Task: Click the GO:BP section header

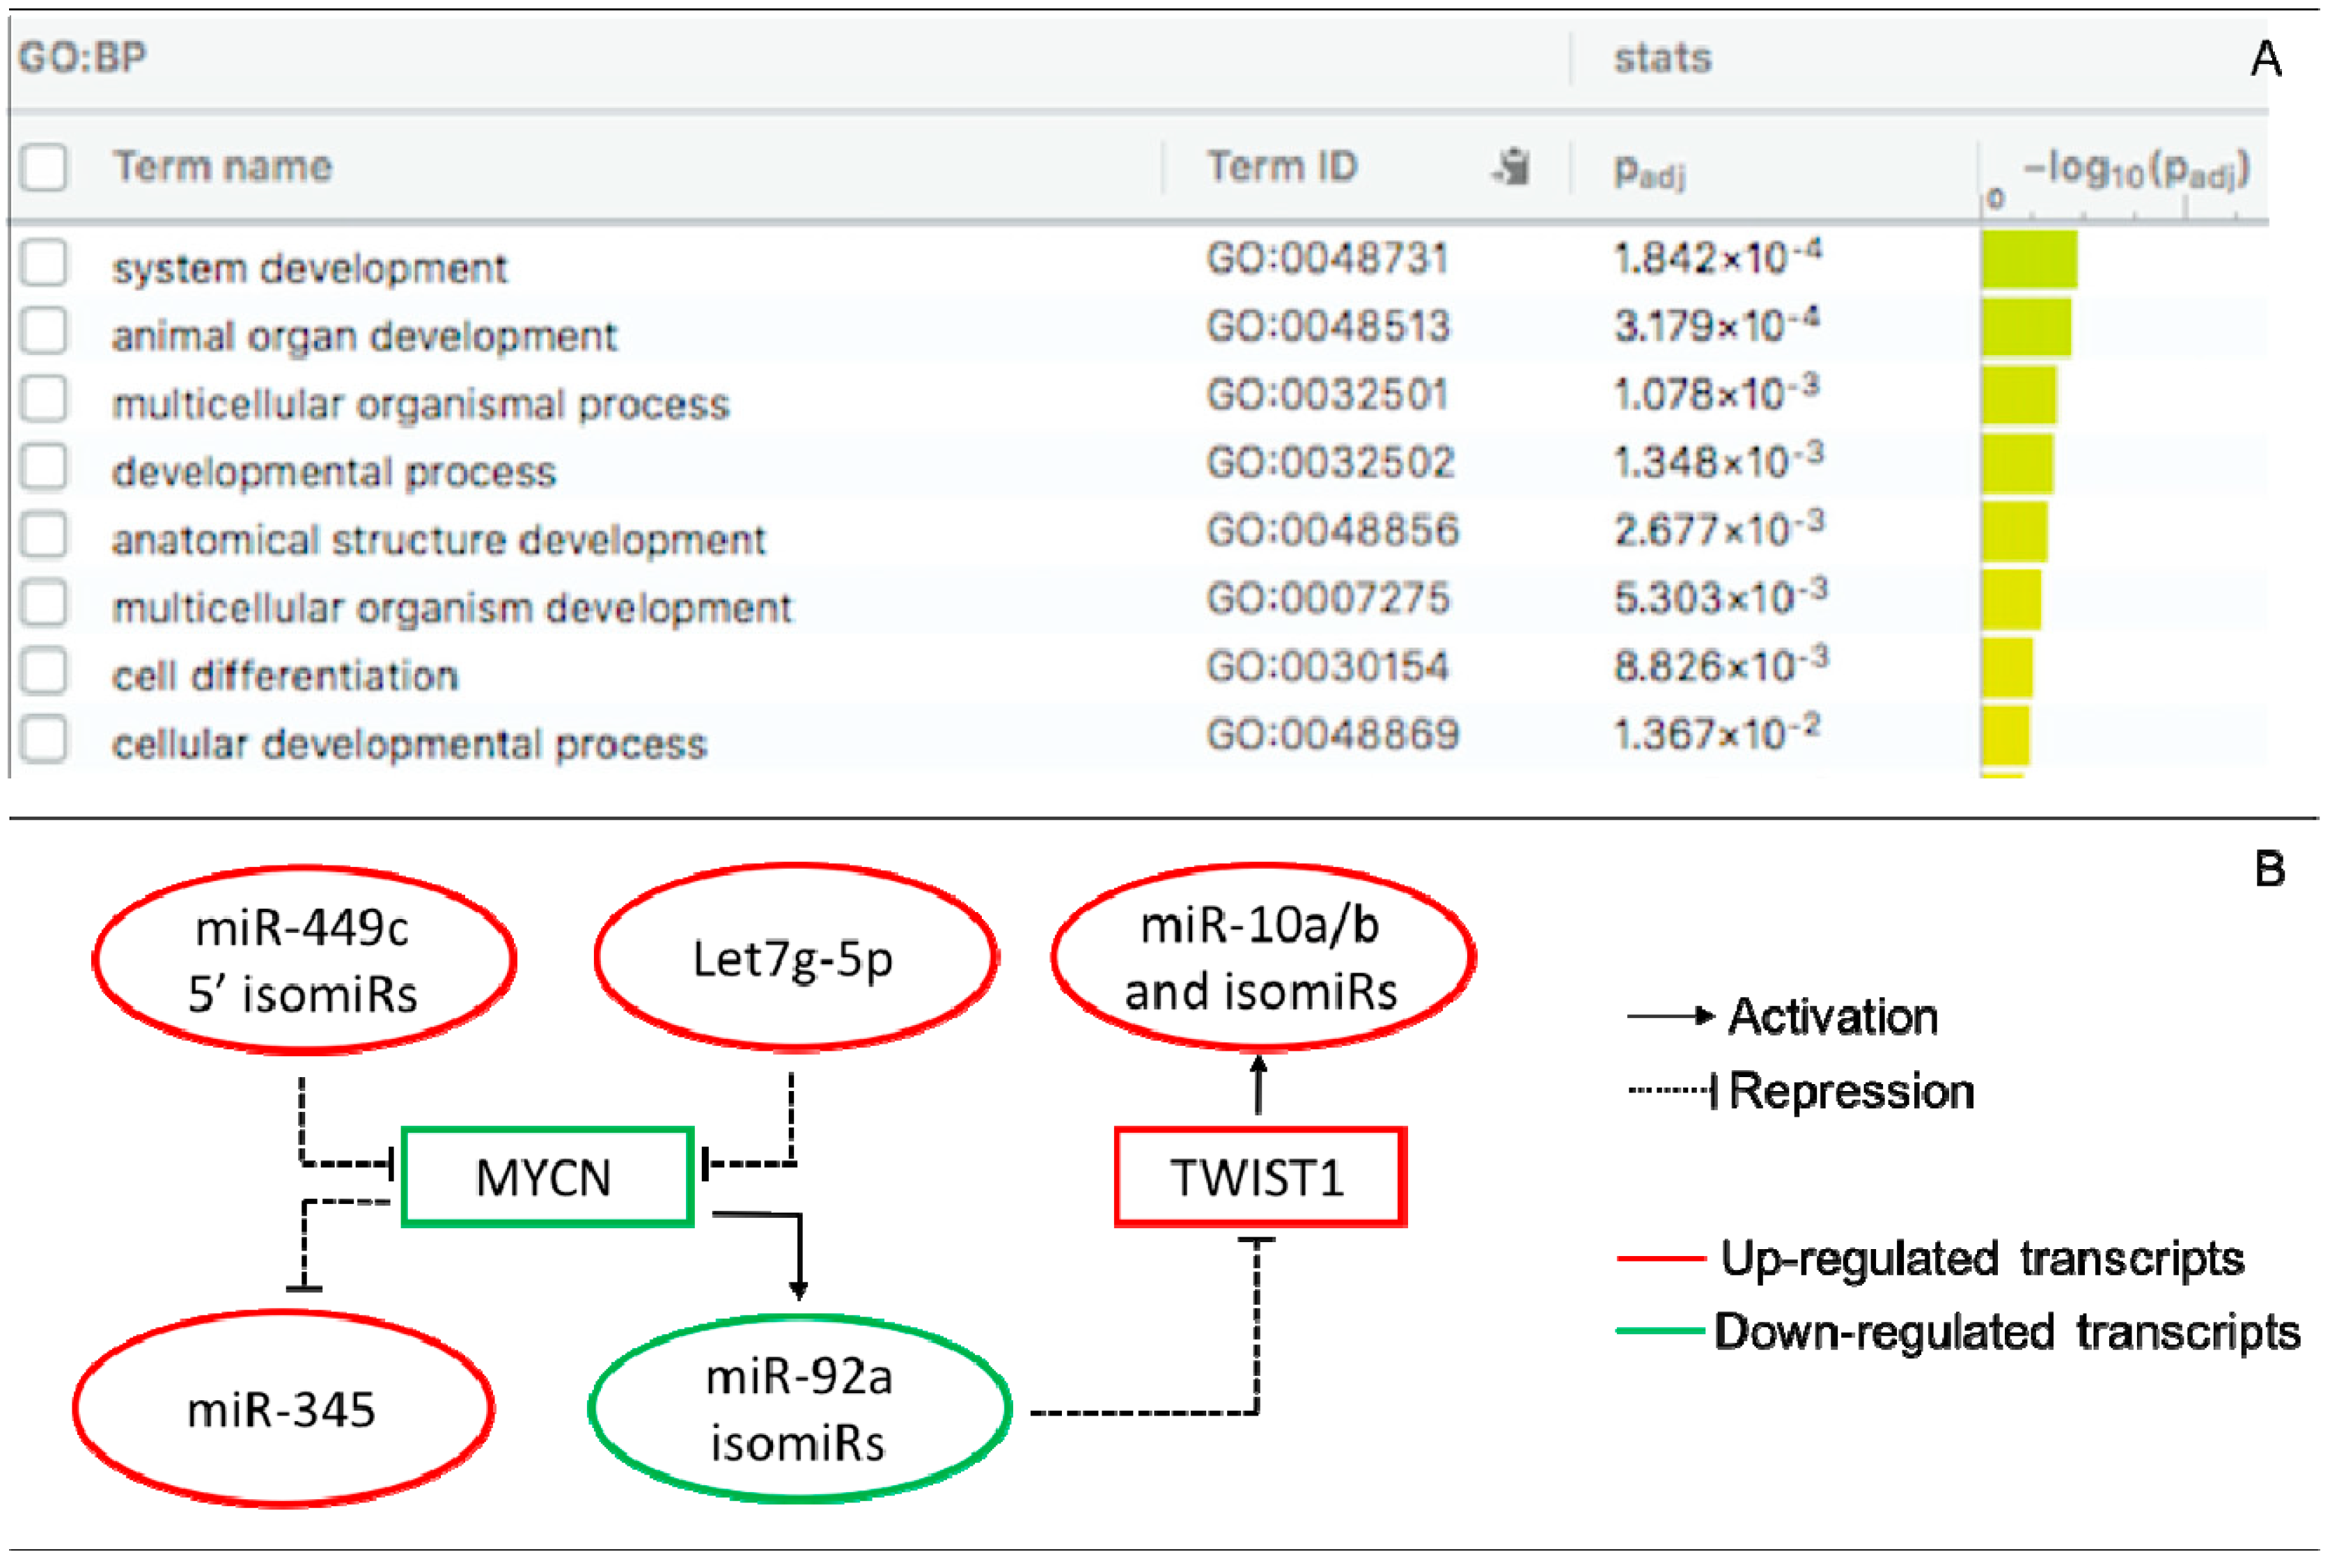Action: [83, 57]
